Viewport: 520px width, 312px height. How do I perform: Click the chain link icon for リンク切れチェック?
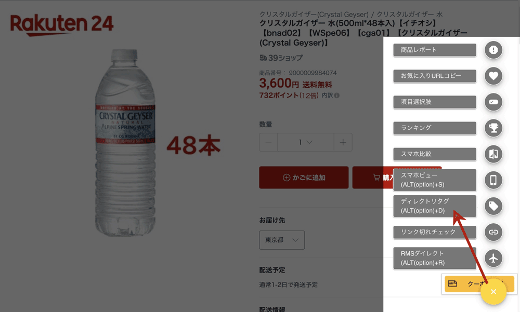493,232
